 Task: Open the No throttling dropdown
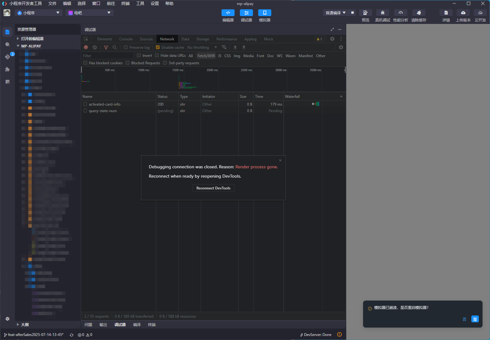202,48
